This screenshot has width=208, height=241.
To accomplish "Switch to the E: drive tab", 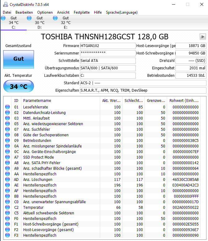I will [x=66, y=23].
